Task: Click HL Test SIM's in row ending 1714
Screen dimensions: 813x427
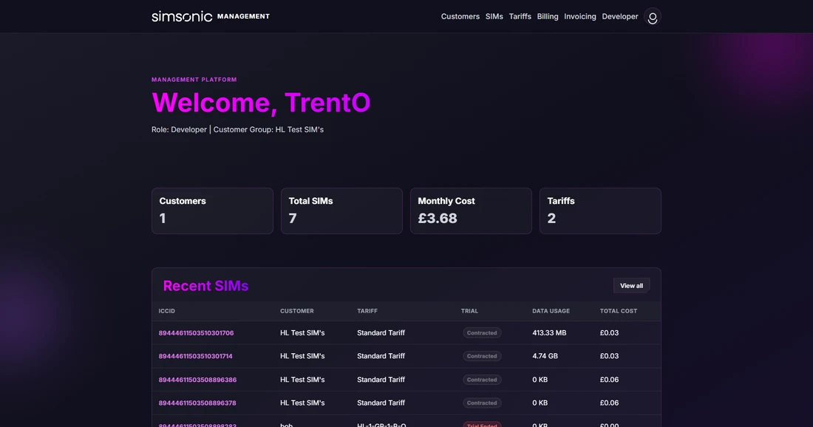Action: coord(302,356)
